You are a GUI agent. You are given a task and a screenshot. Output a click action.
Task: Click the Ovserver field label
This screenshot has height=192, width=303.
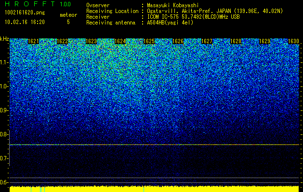click(x=98, y=5)
